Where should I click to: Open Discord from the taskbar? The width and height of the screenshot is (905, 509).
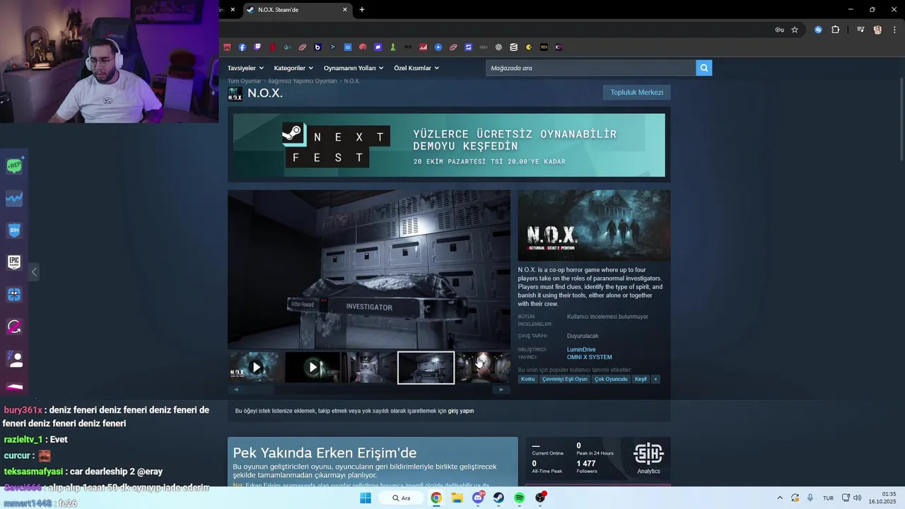pyautogui.click(x=478, y=498)
